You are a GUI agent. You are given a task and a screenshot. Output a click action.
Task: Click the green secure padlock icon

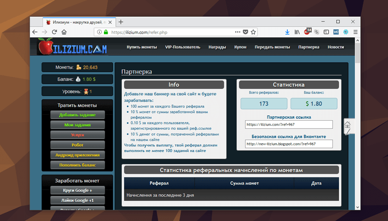(x=106, y=32)
